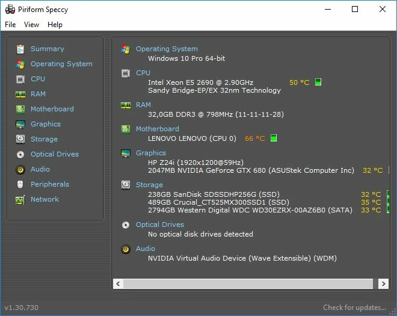Image resolution: width=397 pixels, height=316 pixels.
Task: Click the RAM stick icon in sidebar
Action: pyautogui.click(x=20, y=94)
